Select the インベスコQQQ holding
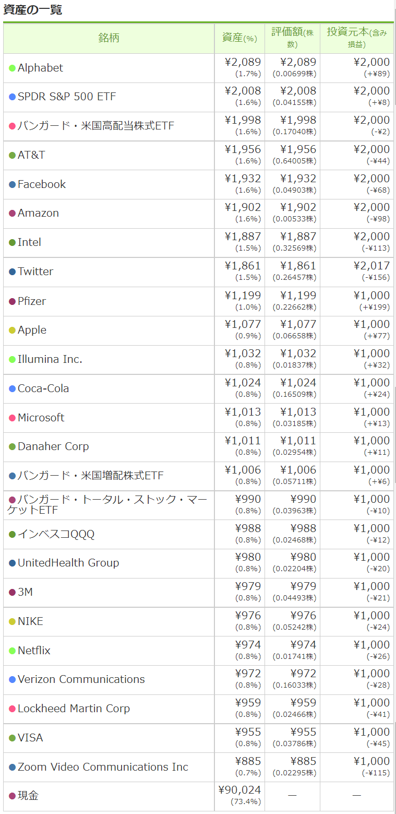Image resolution: width=396 pixels, height=814 pixels. pos(56,534)
